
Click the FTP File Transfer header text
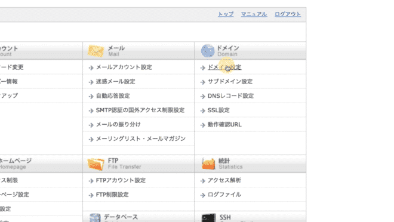pyautogui.click(x=124, y=164)
